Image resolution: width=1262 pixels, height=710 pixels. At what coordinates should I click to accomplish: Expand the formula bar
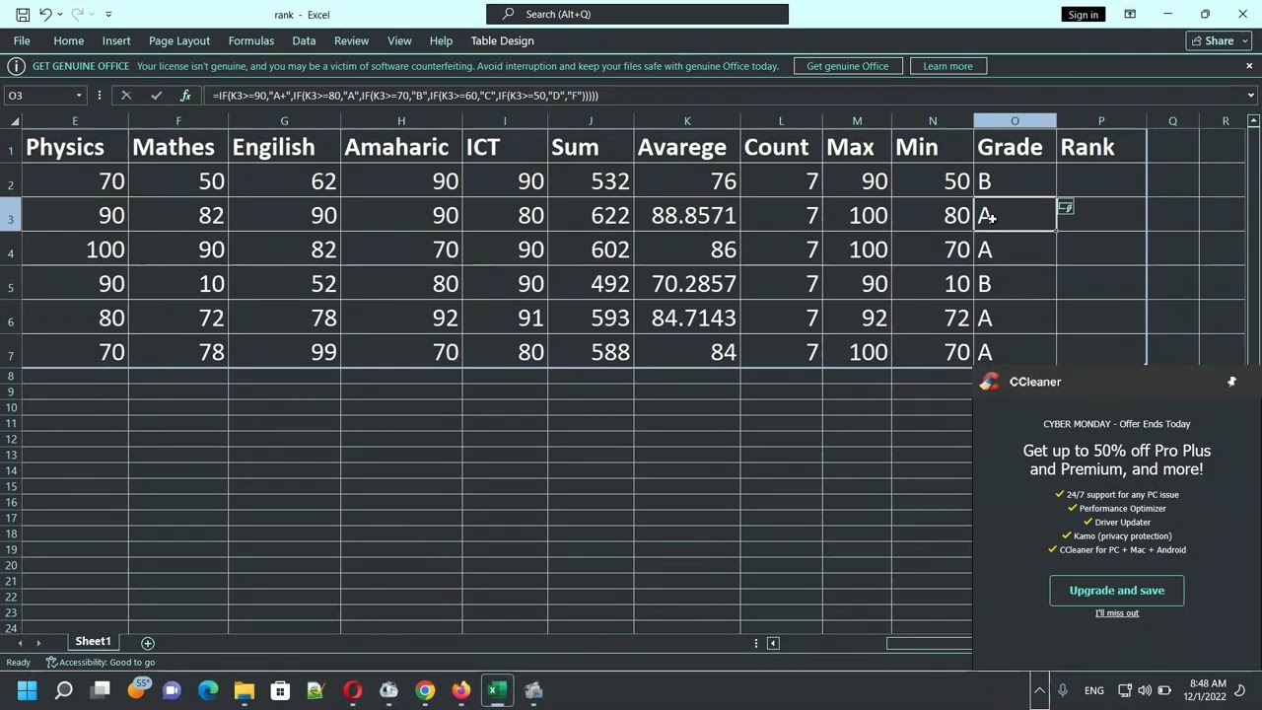1250,96
